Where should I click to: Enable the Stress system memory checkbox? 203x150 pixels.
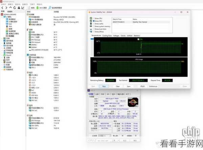point(94,26)
